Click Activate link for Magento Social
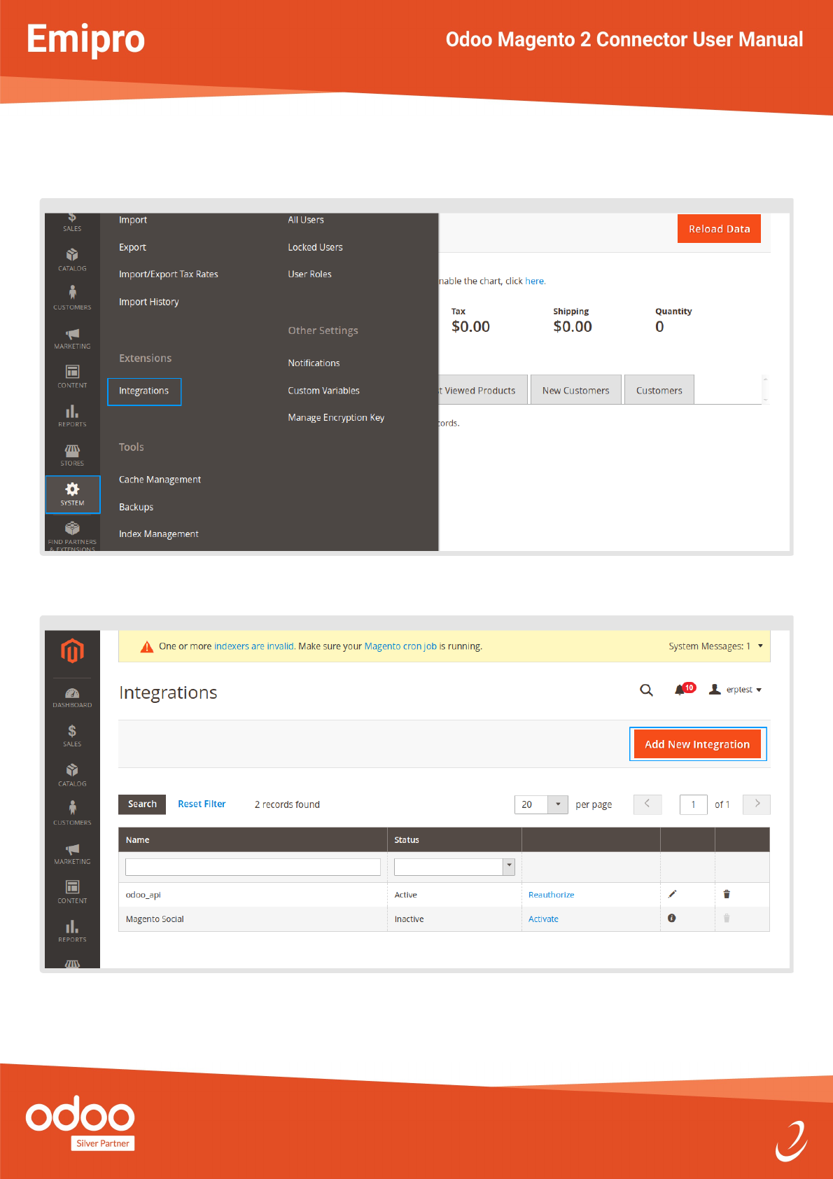This screenshot has width=833, height=1179. 543,919
